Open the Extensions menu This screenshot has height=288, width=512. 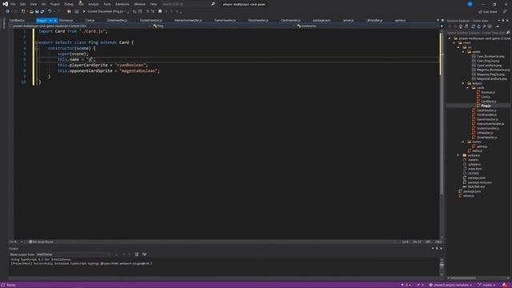point(122,4)
